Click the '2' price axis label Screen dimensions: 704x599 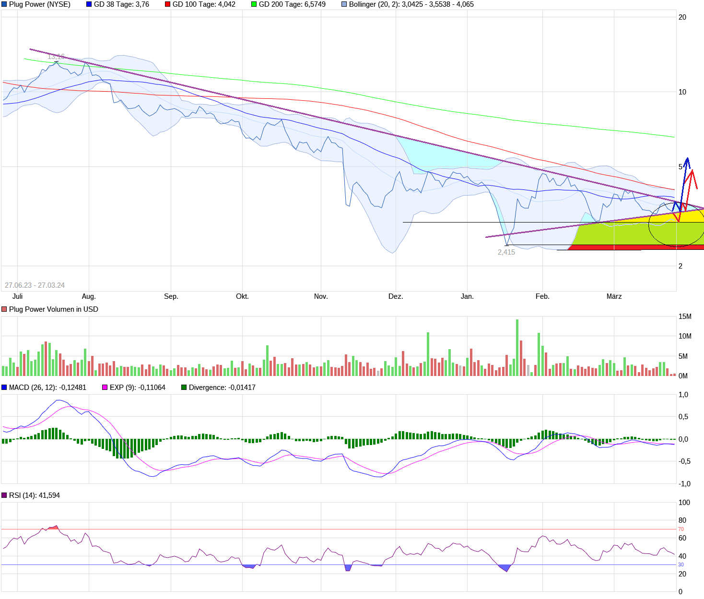[x=681, y=266]
